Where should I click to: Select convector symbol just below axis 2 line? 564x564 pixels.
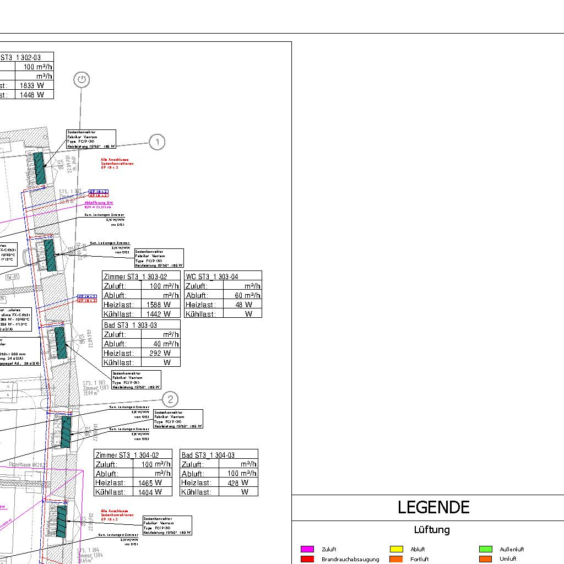pos(66,431)
